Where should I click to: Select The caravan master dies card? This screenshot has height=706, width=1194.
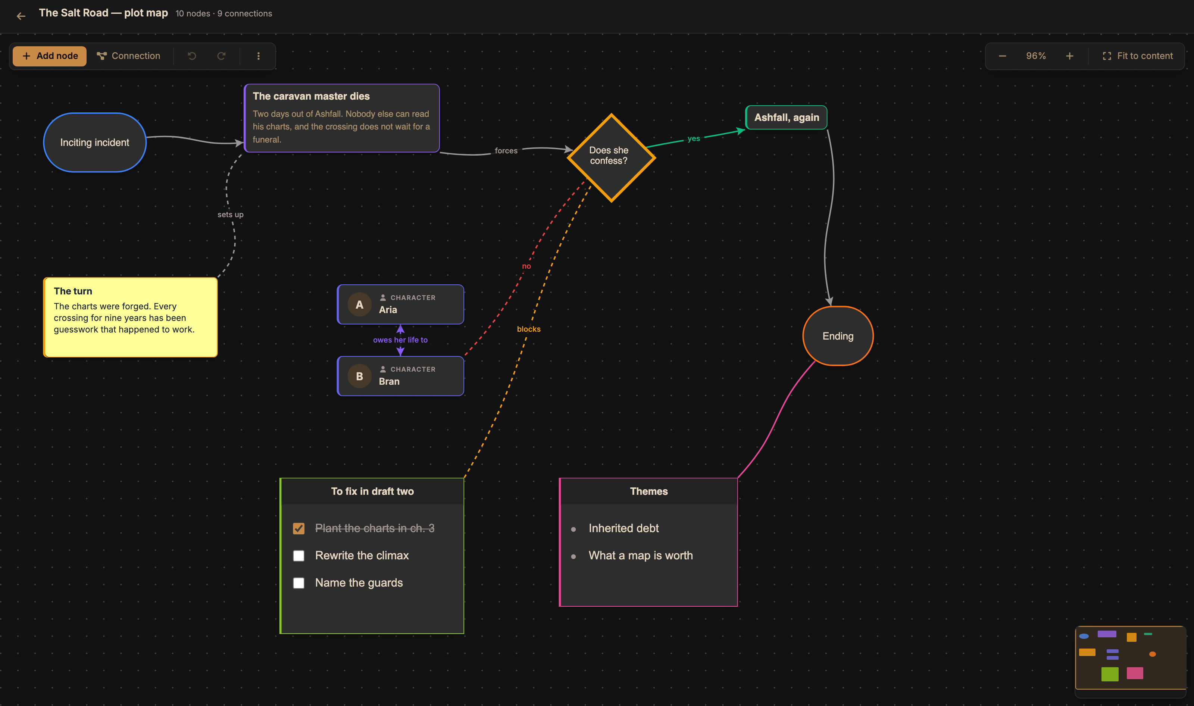(341, 118)
